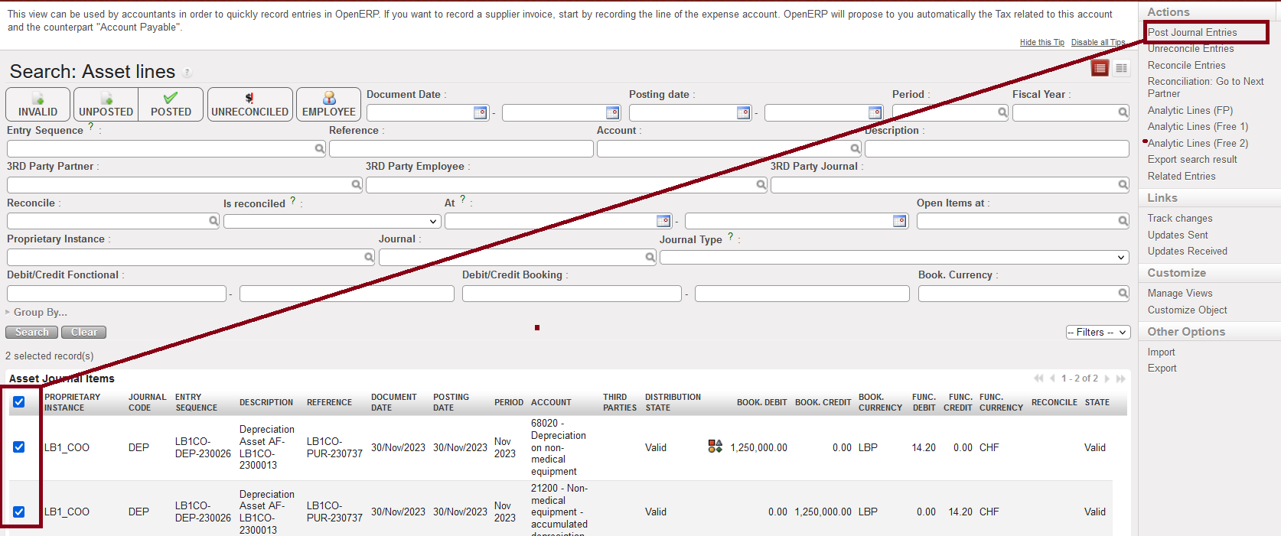
Task: Click the Journal field search icon
Action: [x=650, y=257]
